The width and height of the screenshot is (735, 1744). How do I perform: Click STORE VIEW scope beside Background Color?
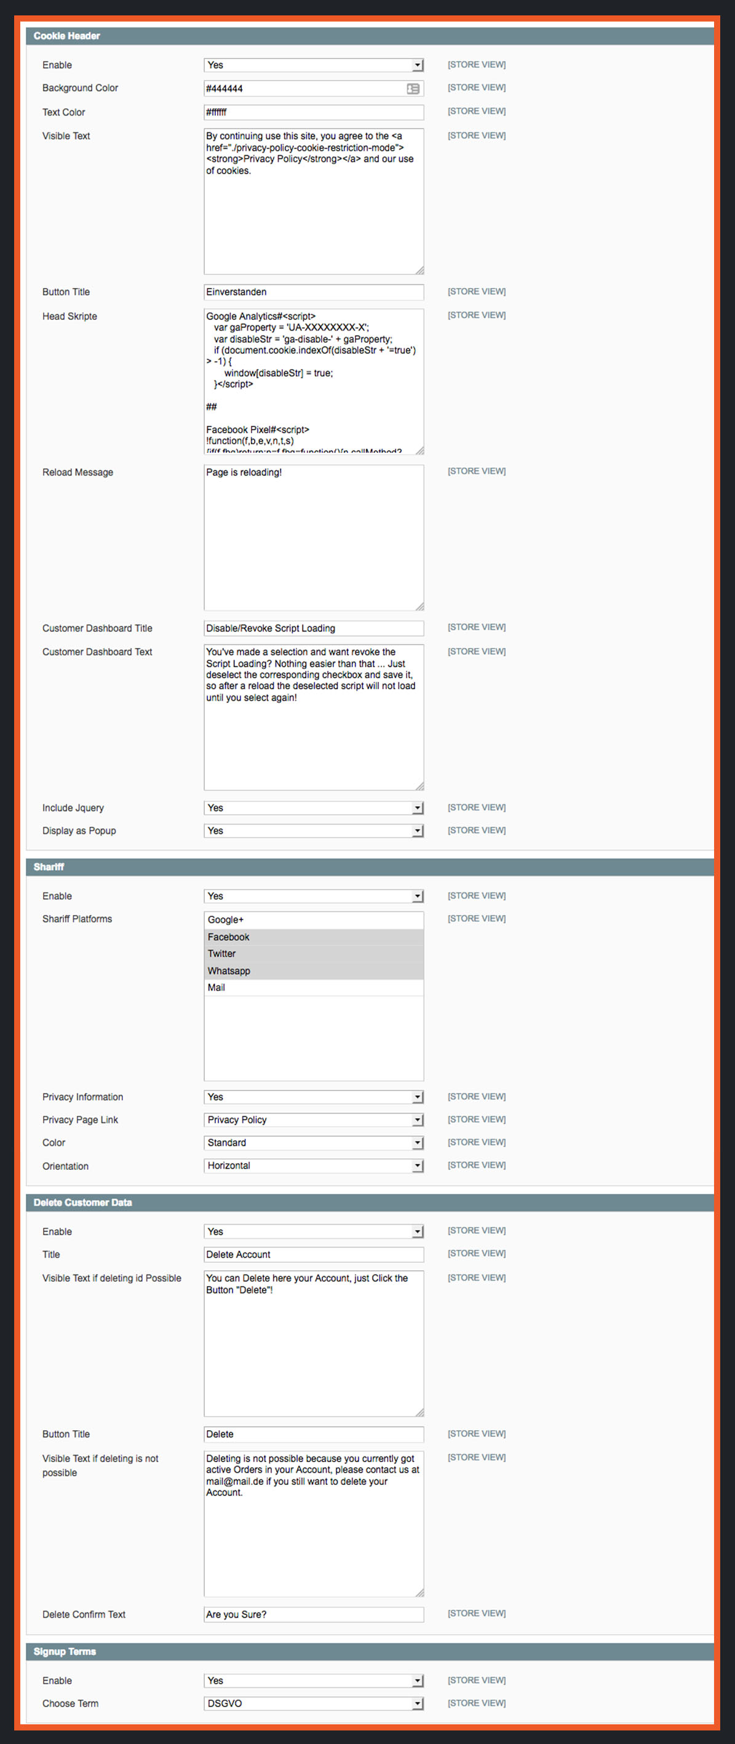pos(477,87)
